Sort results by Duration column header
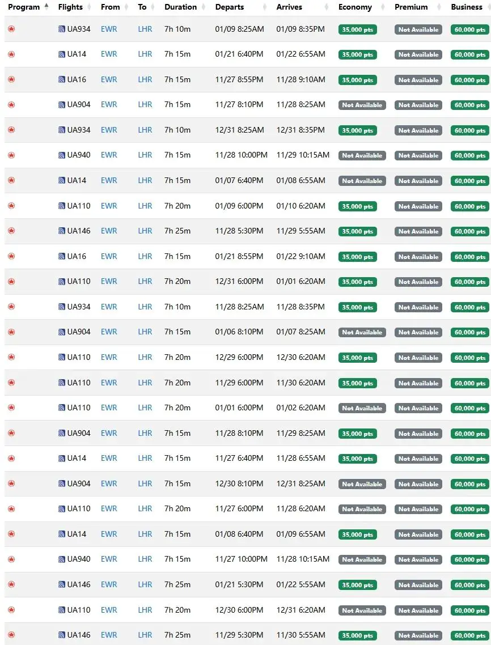 point(180,7)
